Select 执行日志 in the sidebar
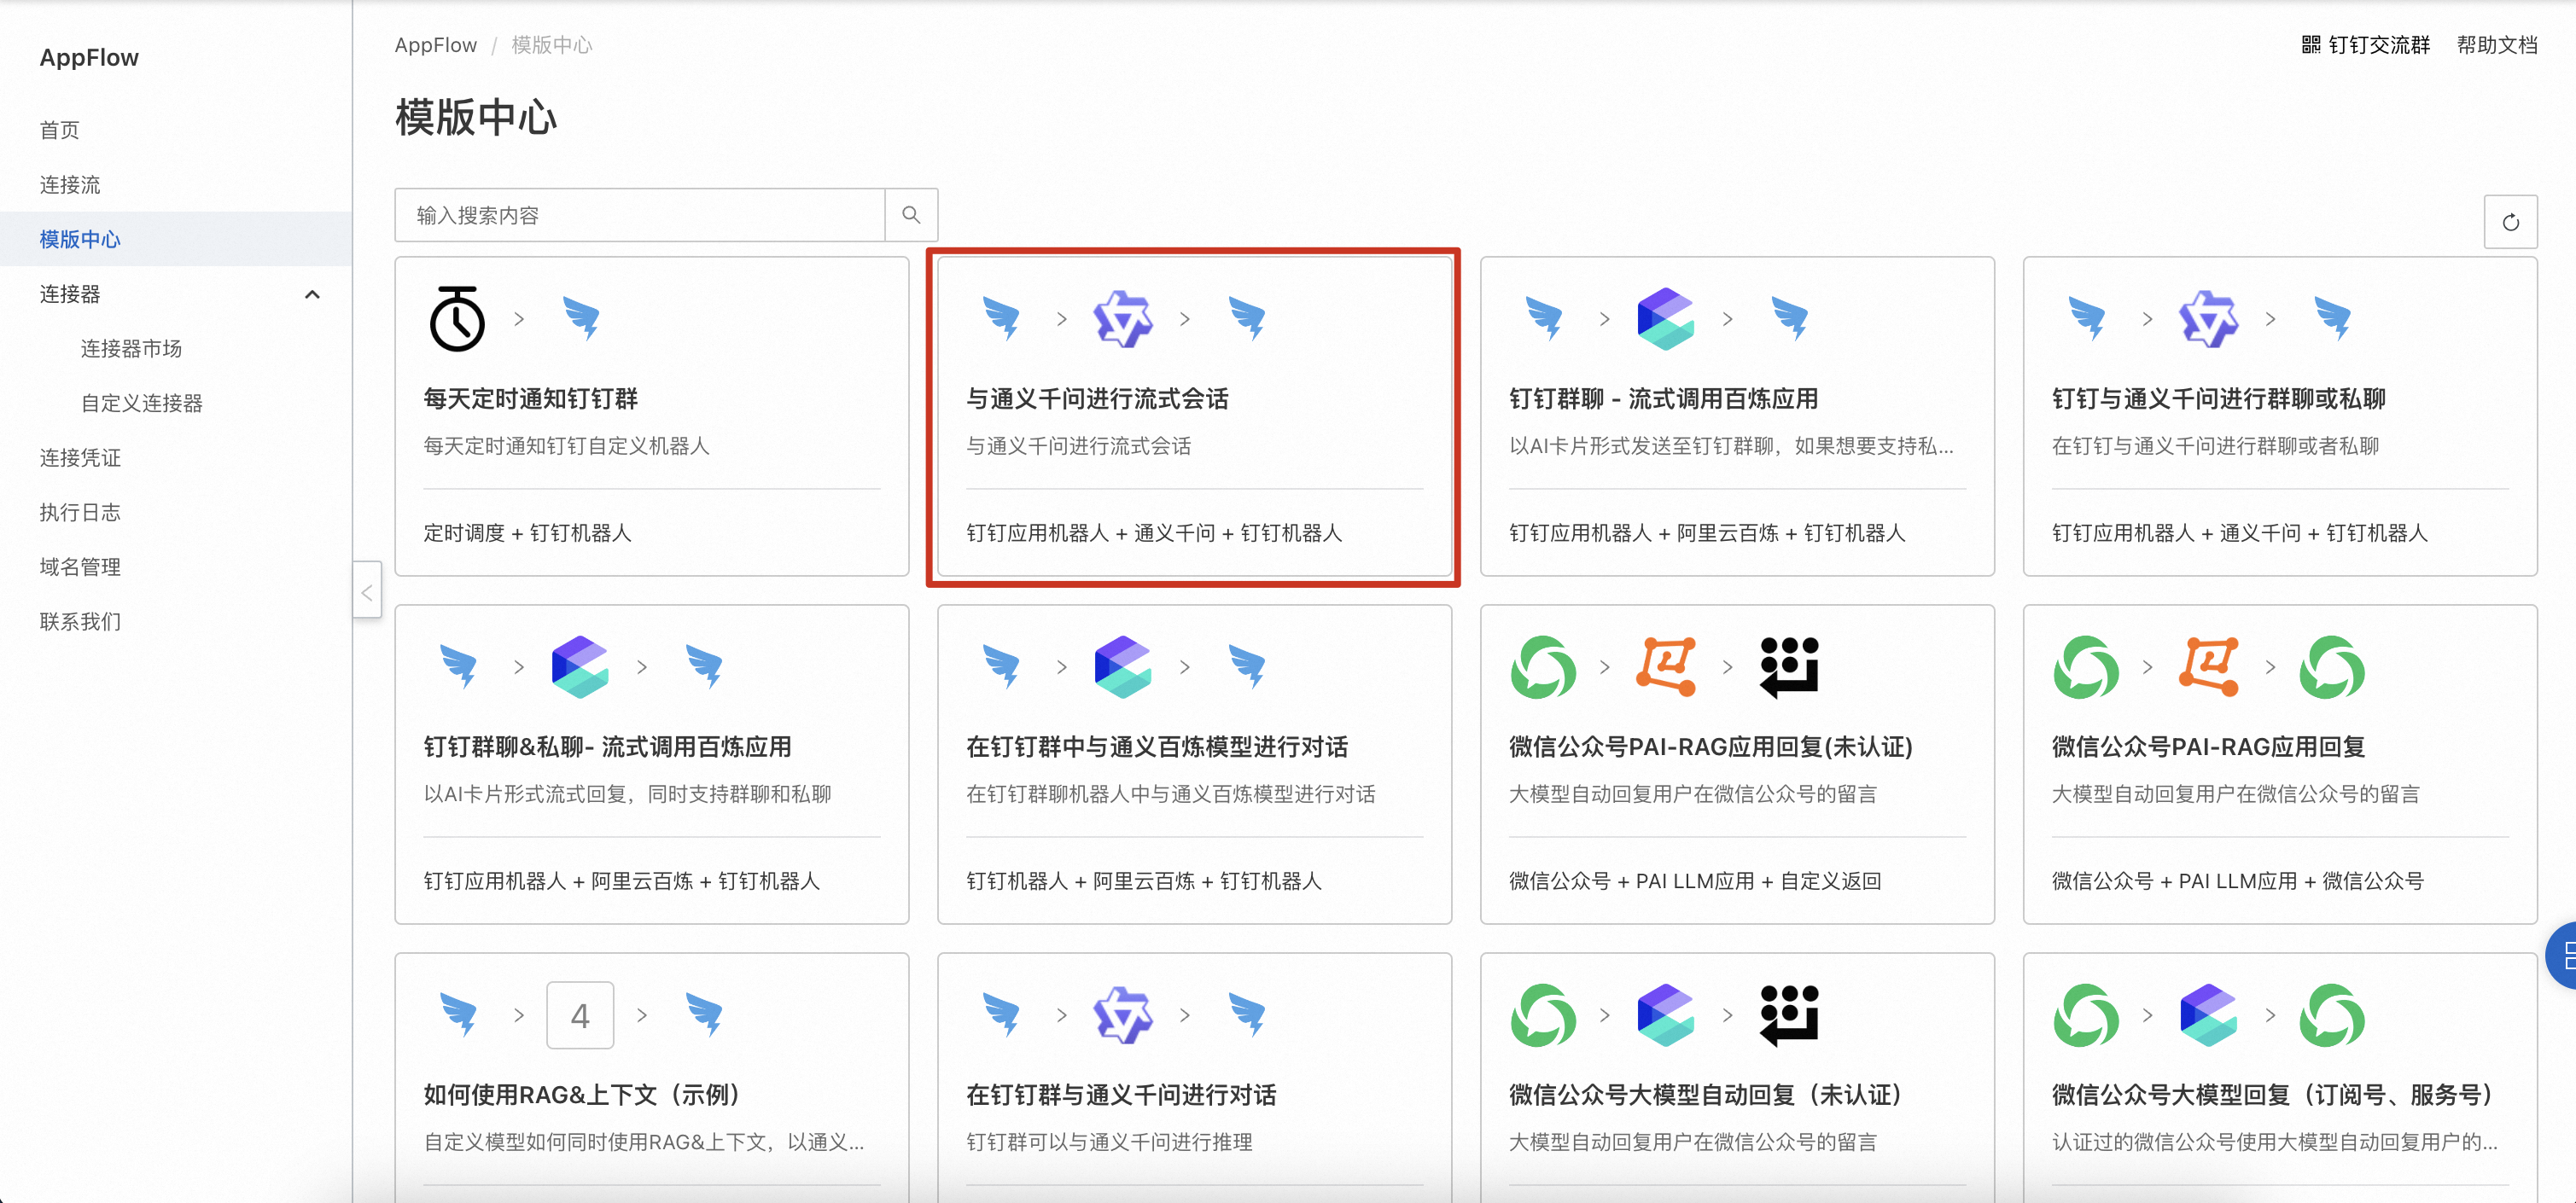The width and height of the screenshot is (2576, 1203). (x=80, y=512)
